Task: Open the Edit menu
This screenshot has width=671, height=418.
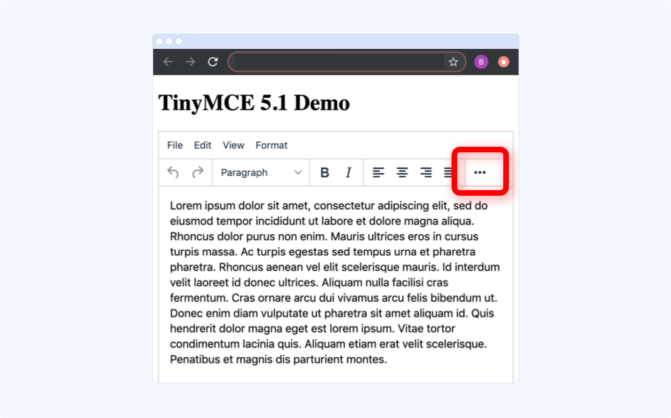Action: [203, 145]
